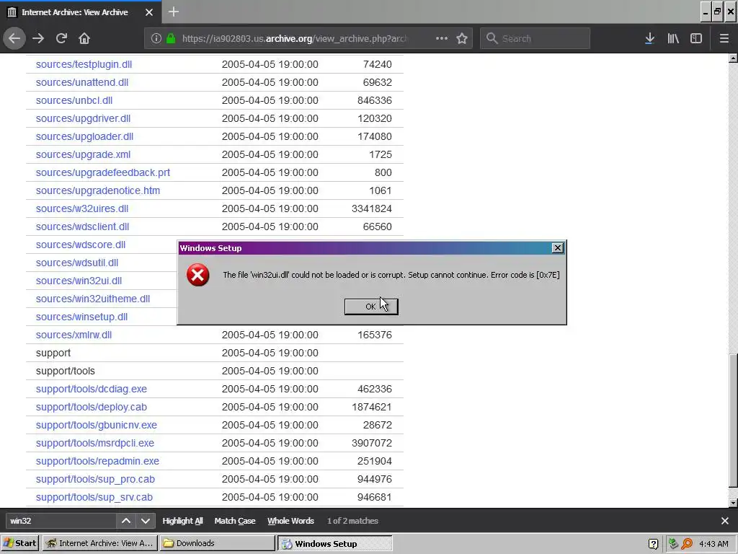Jump to previous find match
The height and width of the screenshot is (554, 738).
point(126,521)
